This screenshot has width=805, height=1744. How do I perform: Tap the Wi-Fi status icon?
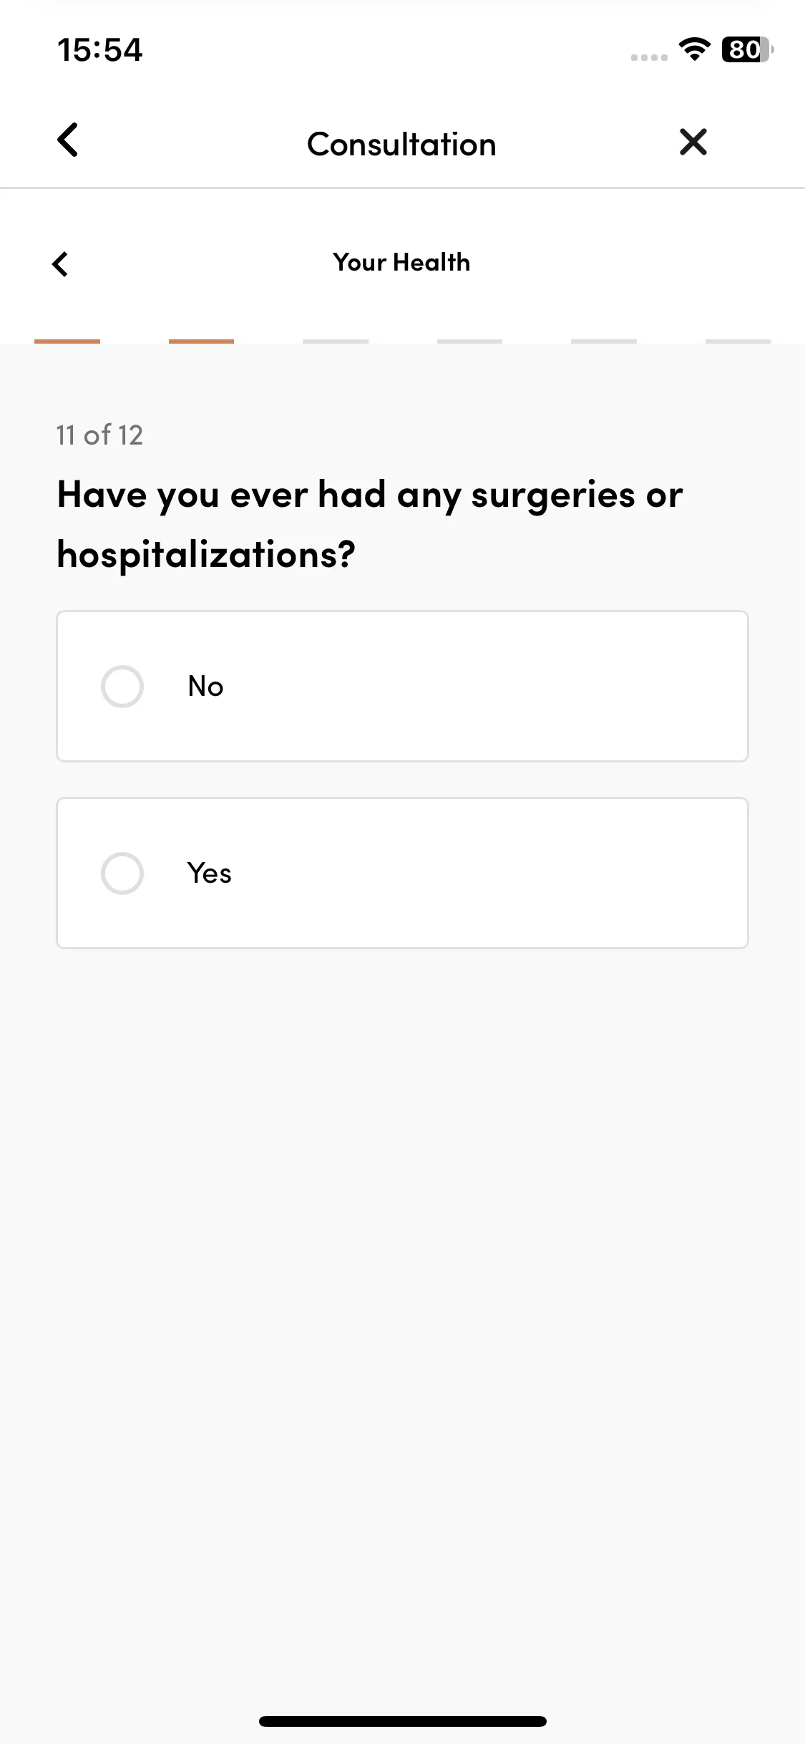tap(694, 49)
